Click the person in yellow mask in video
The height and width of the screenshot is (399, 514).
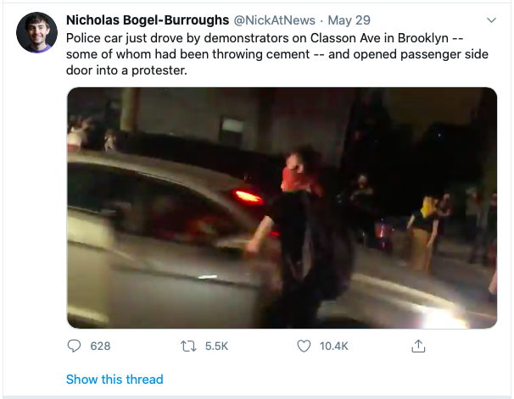point(423,232)
